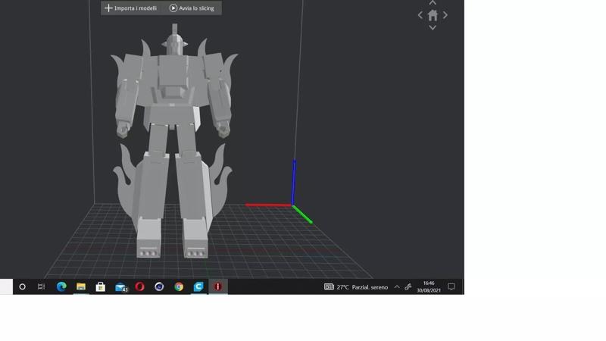The image size is (606, 341).
Task: Open Task View in the taskbar
Action: 42,286
